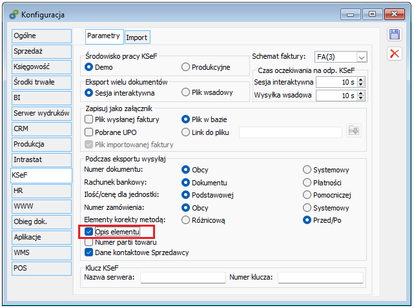414x308 pixels.
Task: Save configuration with the floppy disk icon
Action: coord(395,35)
